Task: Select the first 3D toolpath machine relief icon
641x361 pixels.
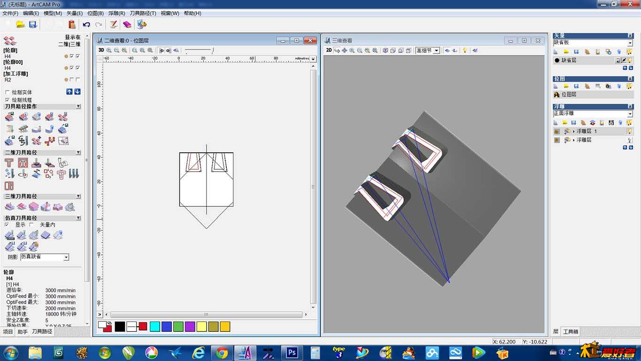Action: [x=9, y=206]
